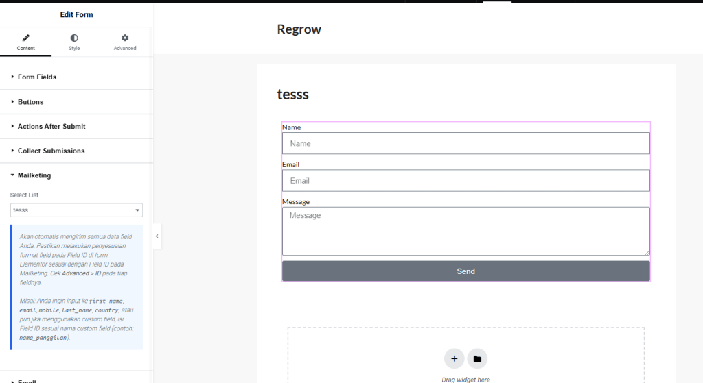
Task: Click the Edit Form panel title
Action: (76, 14)
